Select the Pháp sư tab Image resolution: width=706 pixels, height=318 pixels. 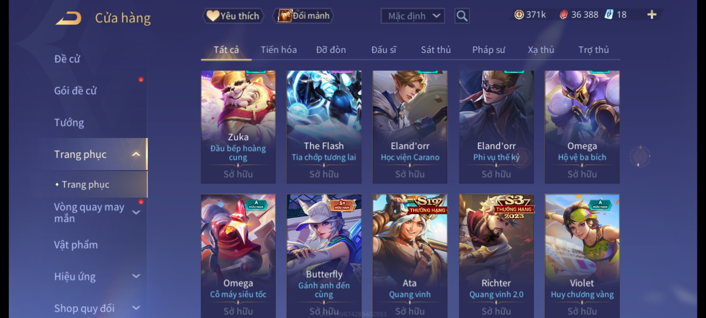coord(488,50)
